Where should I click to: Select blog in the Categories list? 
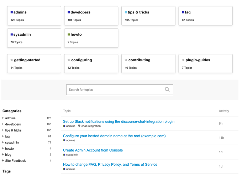pyautogui.click(x=8, y=155)
